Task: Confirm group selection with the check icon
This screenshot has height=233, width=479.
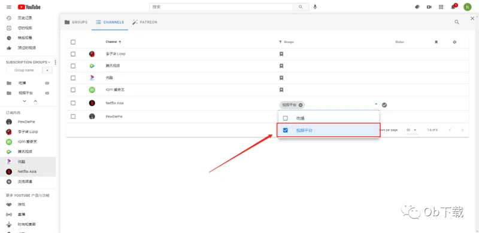Action: click(x=384, y=105)
